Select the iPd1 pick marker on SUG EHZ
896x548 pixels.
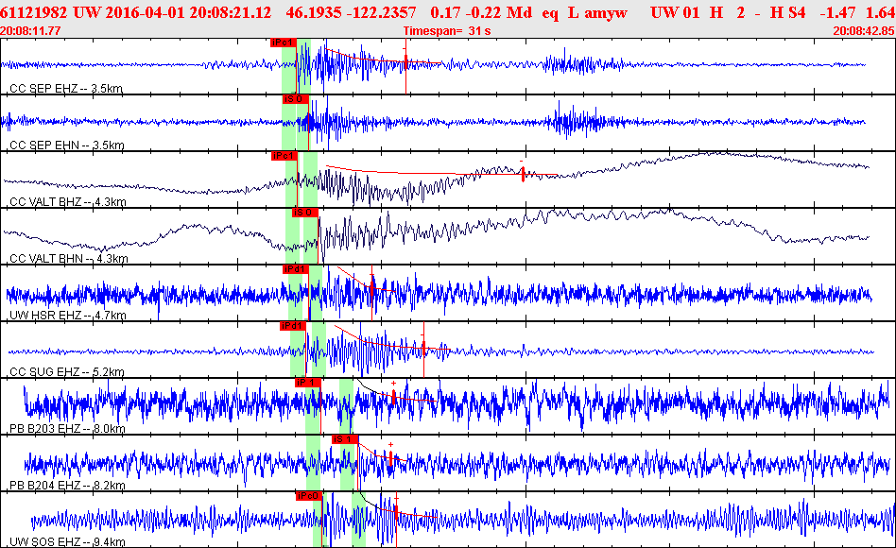293,326
